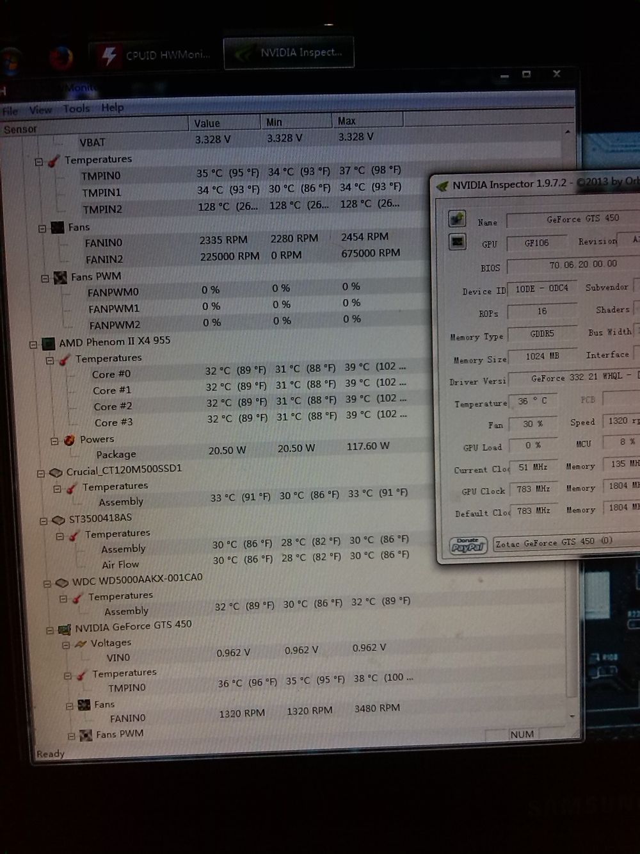Click the fan icon beside GTS 450 Fans
The height and width of the screenshot is (854, 640).
[84, 705]
